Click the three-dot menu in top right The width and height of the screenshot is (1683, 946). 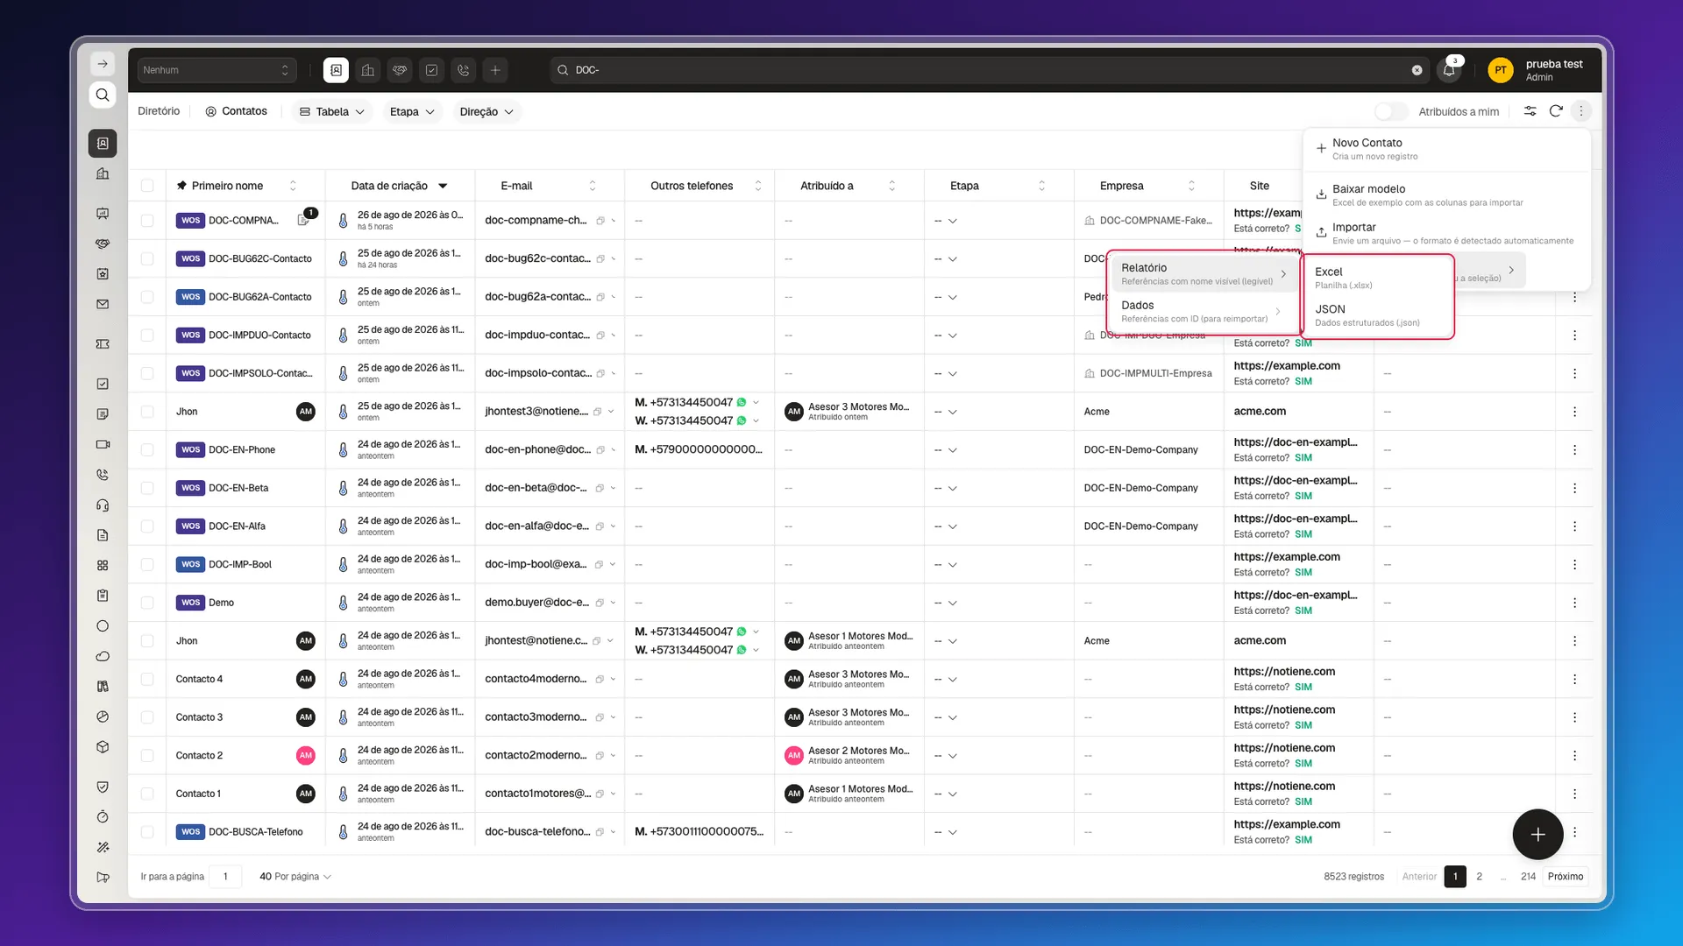click(1581, 111)
